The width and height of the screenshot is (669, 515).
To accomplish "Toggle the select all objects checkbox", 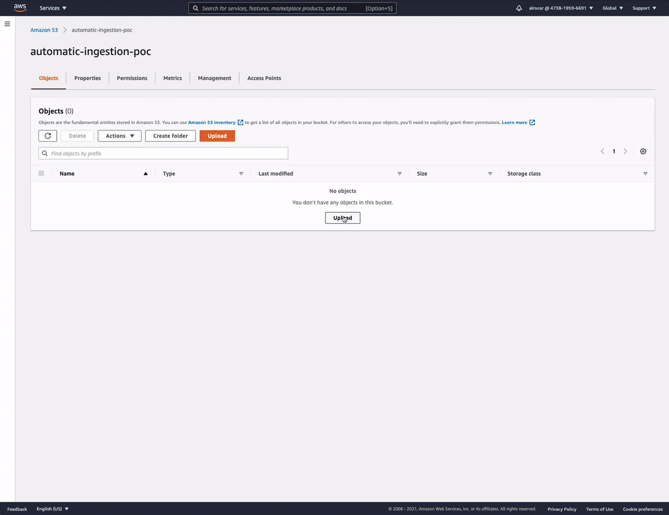I will point(41,173).
